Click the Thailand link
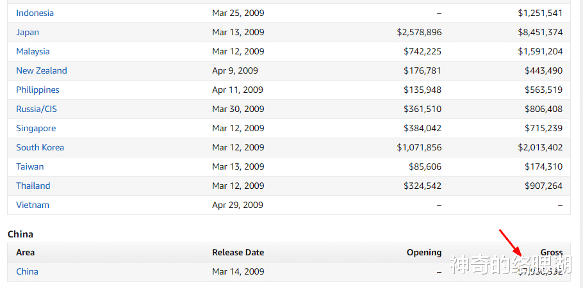This screenshot has height=288, width=583. pos(33,186)
